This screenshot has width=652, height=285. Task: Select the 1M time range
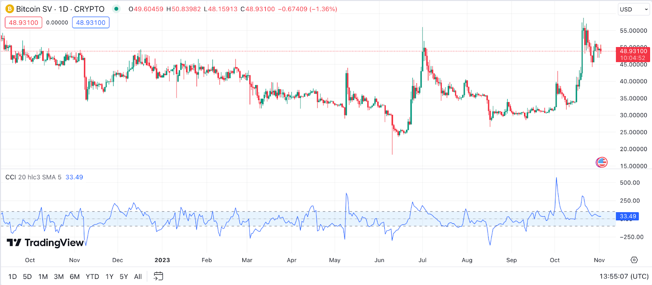point(43,276)
